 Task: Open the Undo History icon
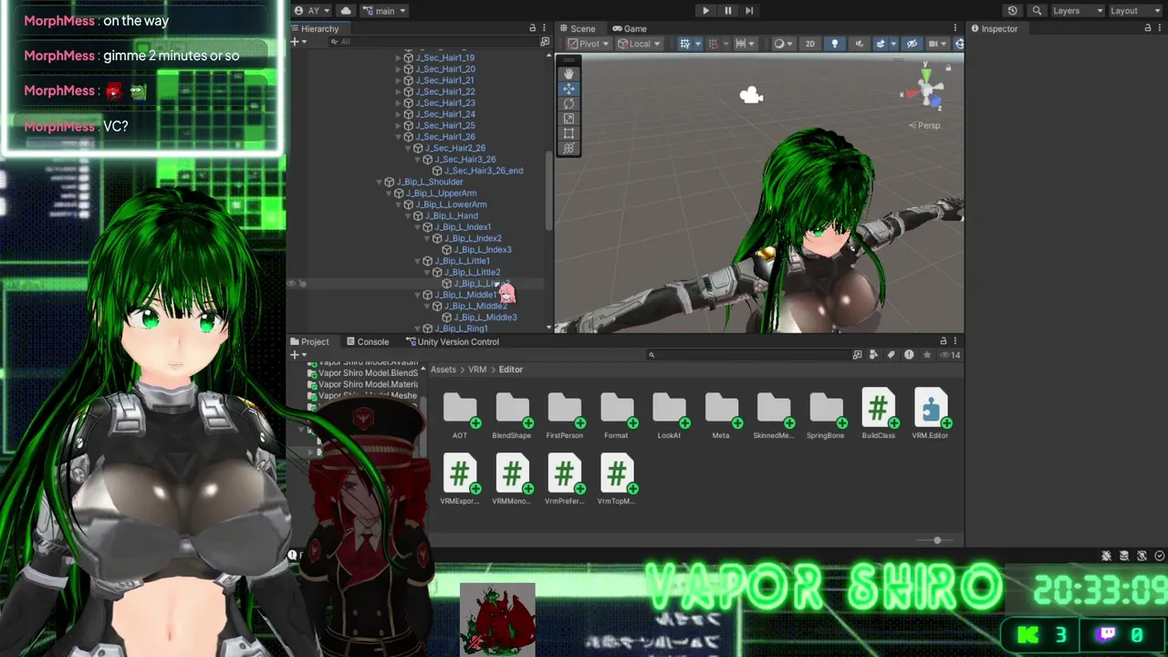tap(1012, 11)
